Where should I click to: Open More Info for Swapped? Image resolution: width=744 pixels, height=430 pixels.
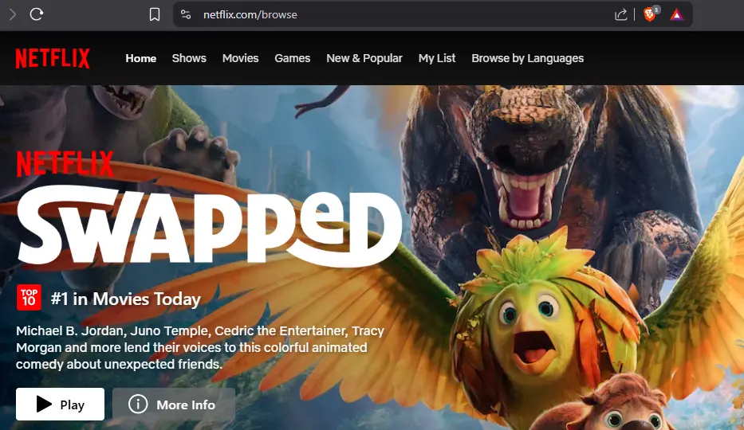(x=174, y=404)
